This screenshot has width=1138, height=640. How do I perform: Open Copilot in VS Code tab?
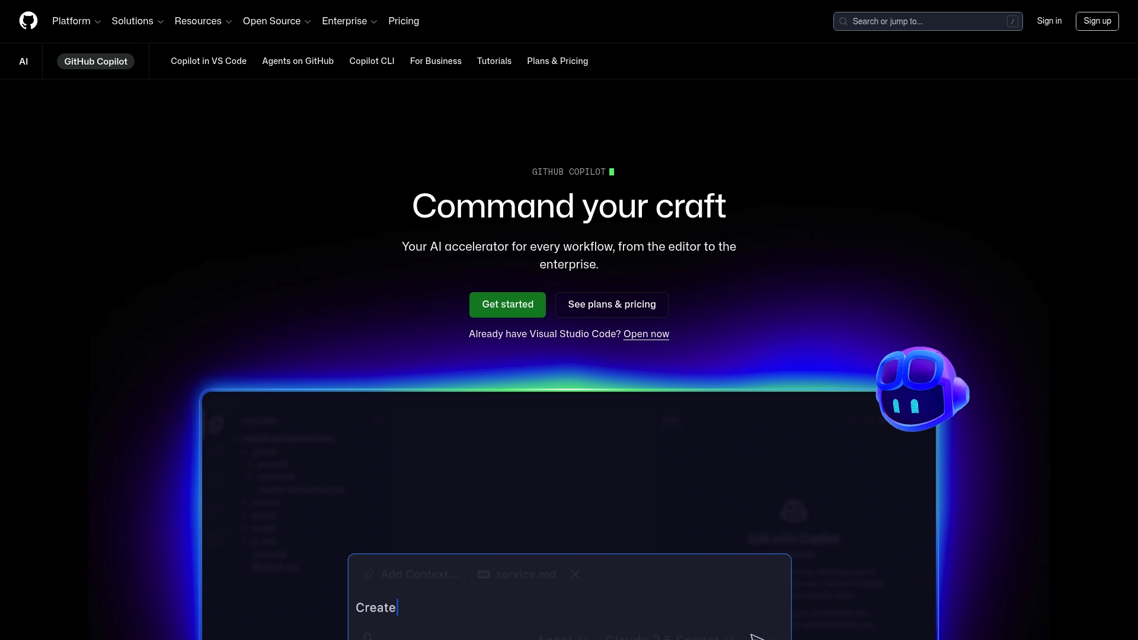coord(209,61)
